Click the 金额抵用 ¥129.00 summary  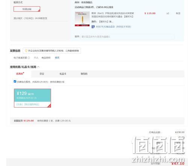[24, 121]
